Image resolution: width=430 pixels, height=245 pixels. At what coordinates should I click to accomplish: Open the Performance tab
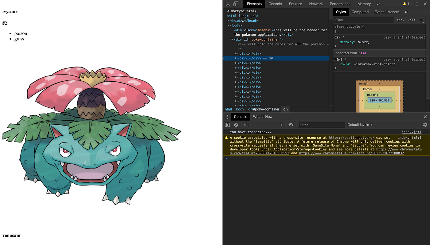pos(340,4)
